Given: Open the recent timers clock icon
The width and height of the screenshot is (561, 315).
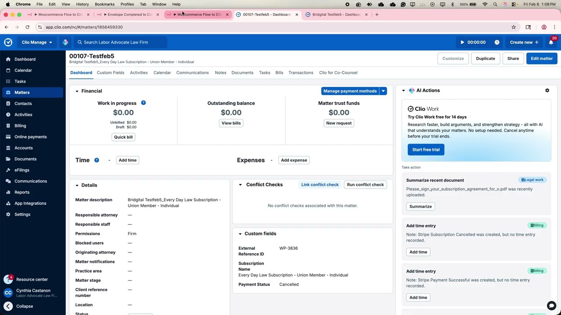Looking at the screenshot, I should point(497,42).
